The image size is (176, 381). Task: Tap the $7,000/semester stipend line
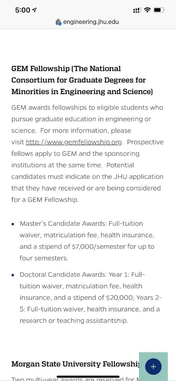[87, 247]
